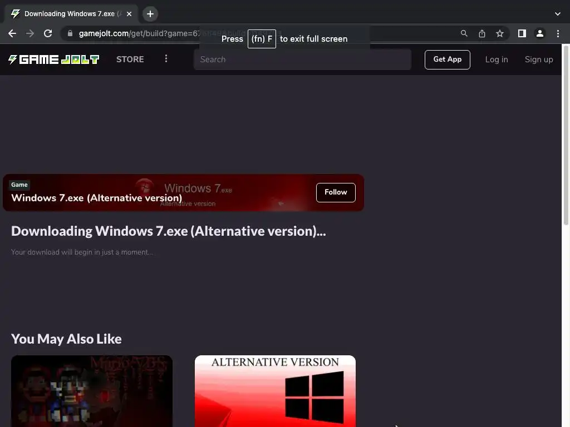Click the zoom magnifier icon in address bar
The height and width of the screenshot is (427, 570).
point(464,33)
